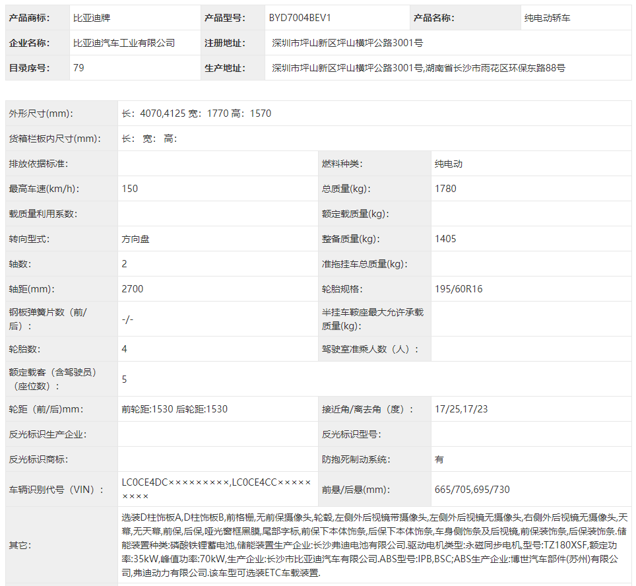
Task: Click the model number BYD7004BEV1
Action: pos(300,18)
